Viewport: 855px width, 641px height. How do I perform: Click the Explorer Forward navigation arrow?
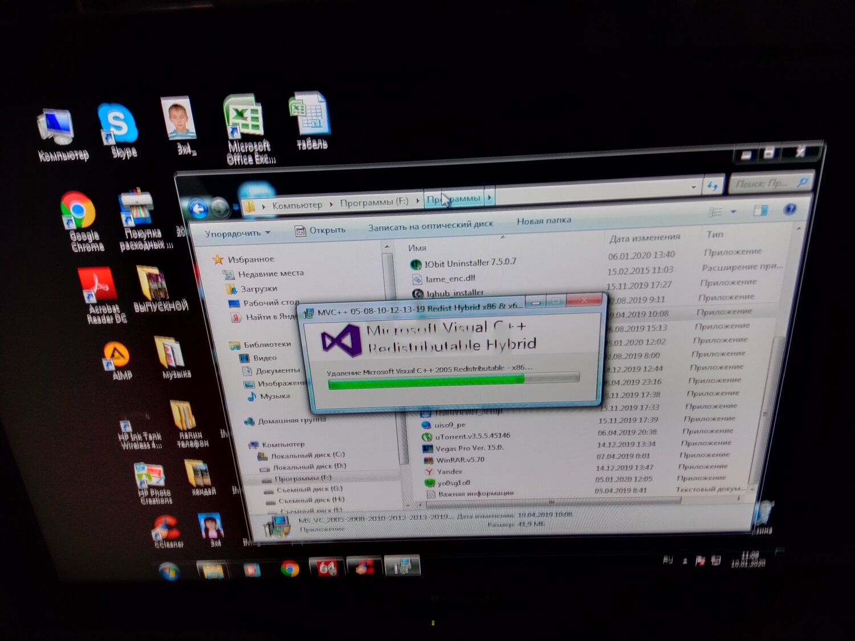[x=220, y=208]
